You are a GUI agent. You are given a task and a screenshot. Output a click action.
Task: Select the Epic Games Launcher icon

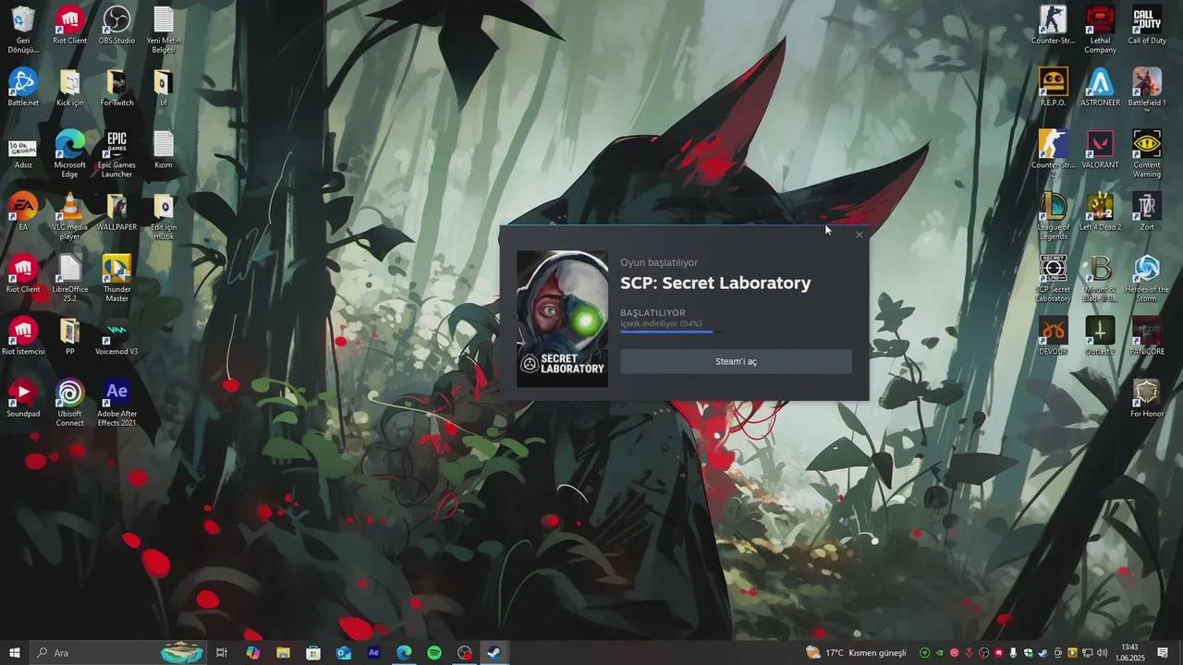pos(116,154)
